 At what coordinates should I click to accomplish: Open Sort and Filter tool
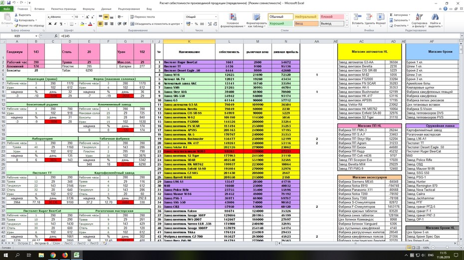click(x=419, y=20)
